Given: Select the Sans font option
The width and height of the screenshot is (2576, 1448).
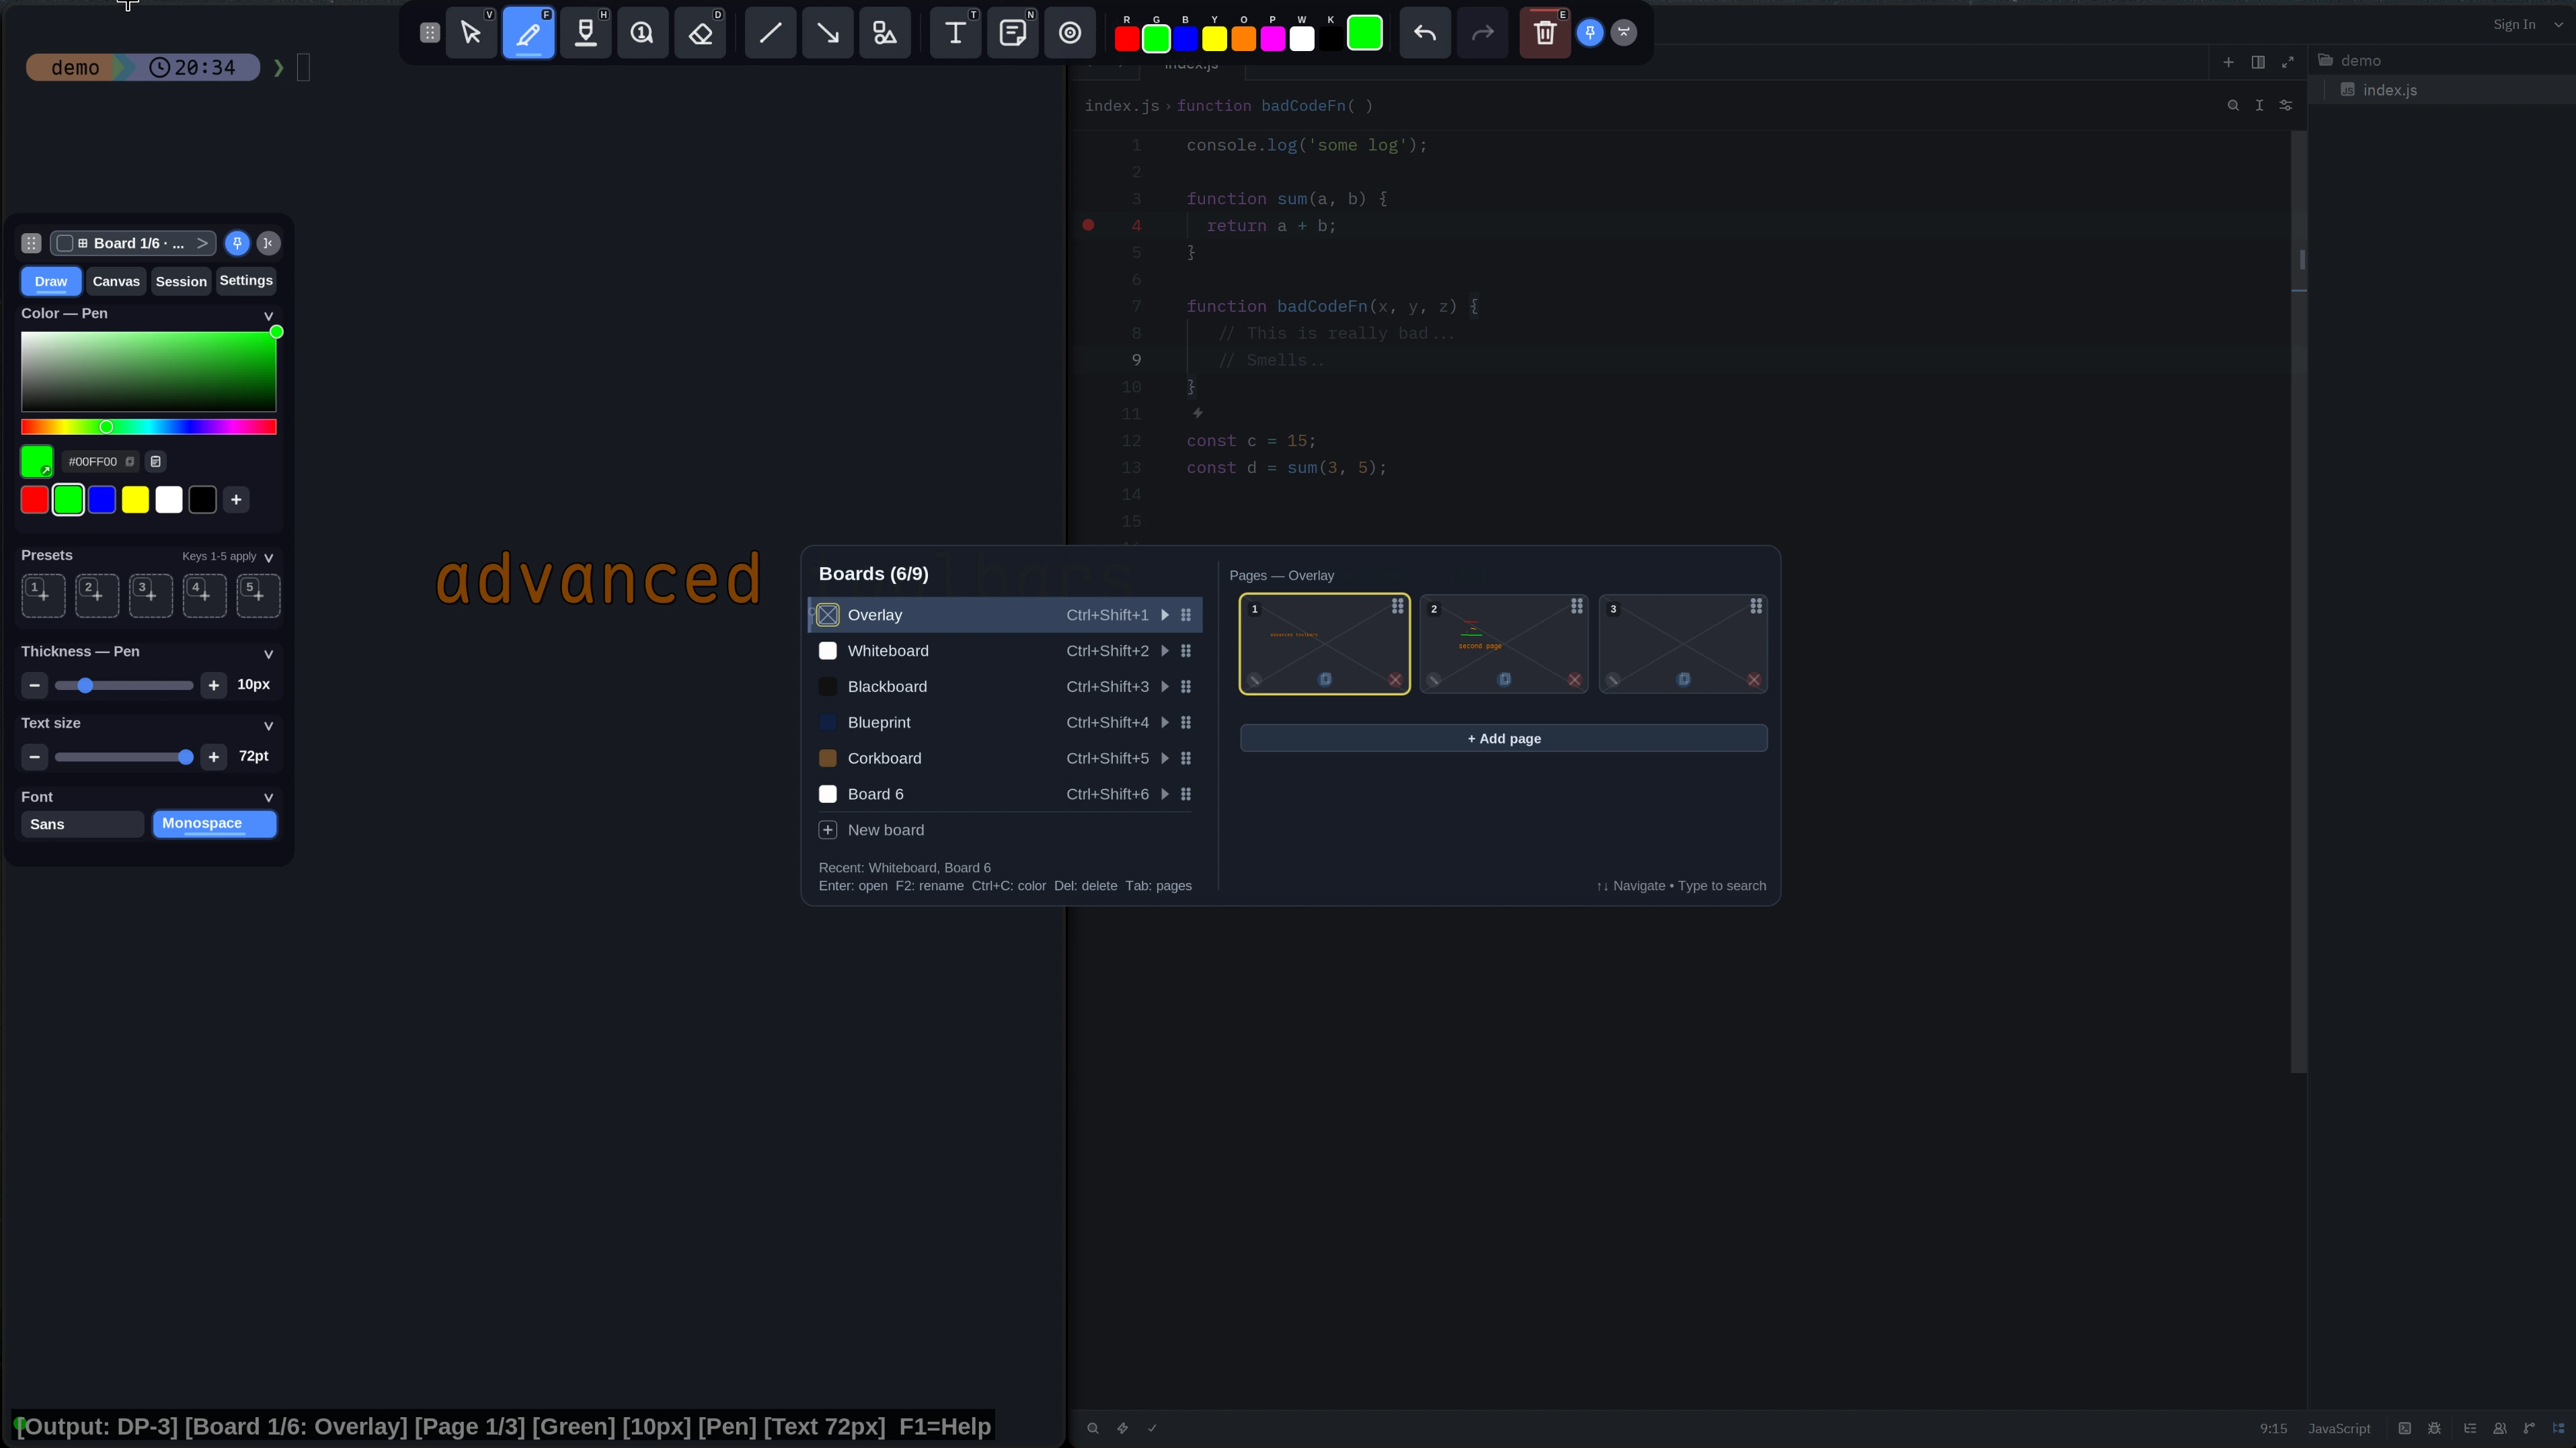Looking at the screenshot, I should [x=82, y=824].
